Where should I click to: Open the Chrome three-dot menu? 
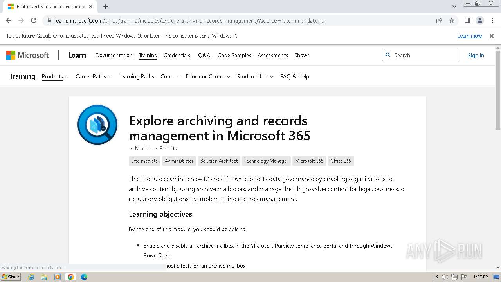pos(492,20)
